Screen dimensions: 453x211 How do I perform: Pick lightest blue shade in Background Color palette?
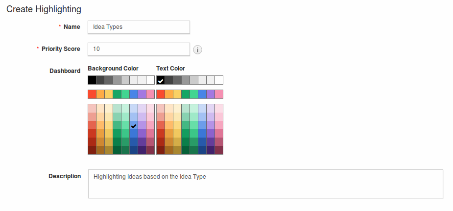[x=134, y=108]
